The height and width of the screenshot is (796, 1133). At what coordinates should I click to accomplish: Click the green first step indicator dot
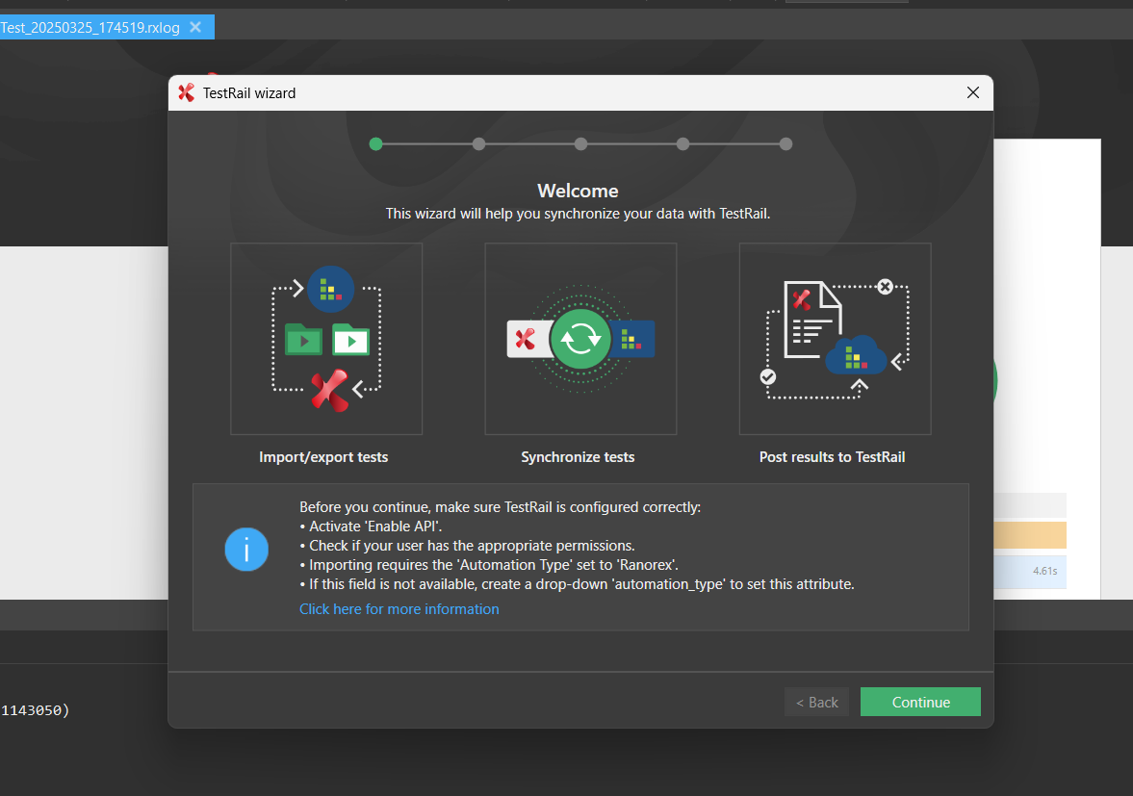click(x=375, y=144)
